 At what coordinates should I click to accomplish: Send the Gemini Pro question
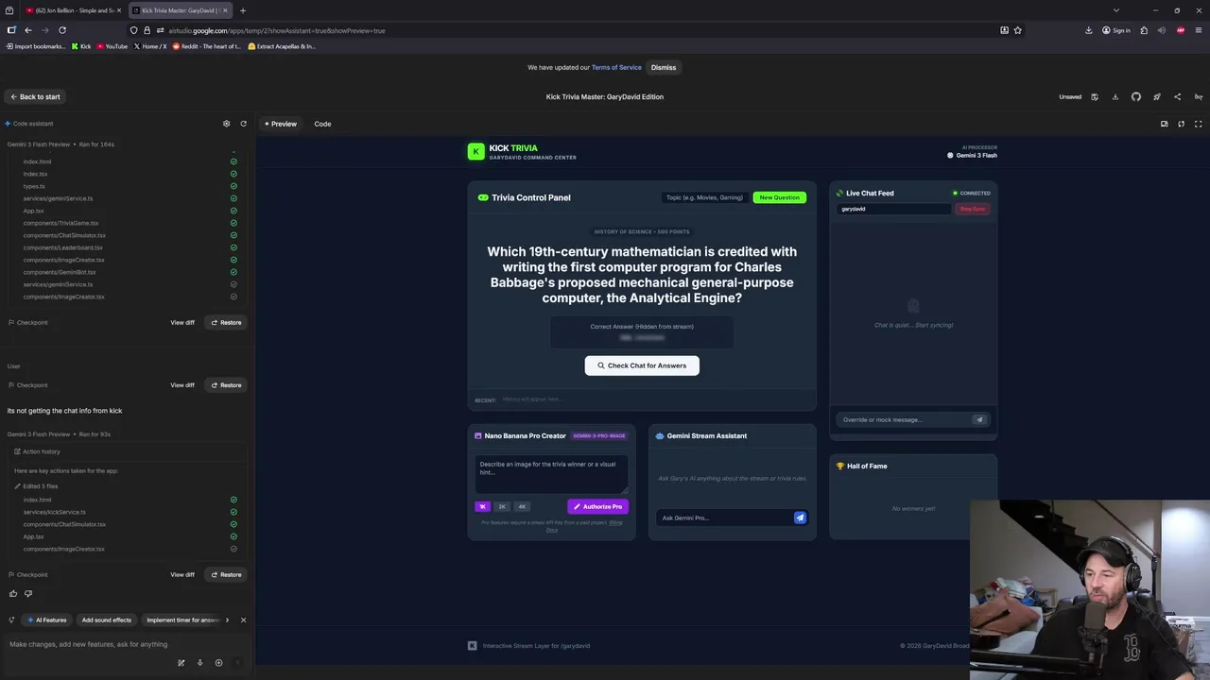click(x=800, y=518)
